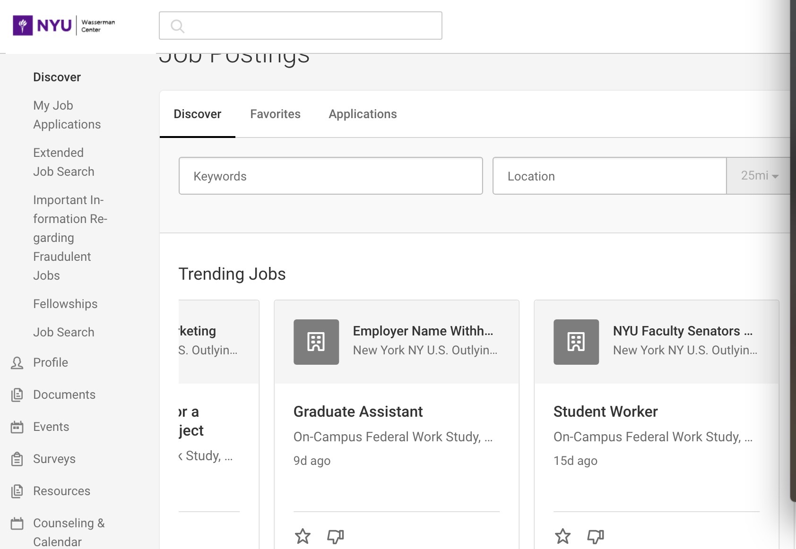Image resolution: width=796 pixels, height=549 pixels.
Task: Switch to the Applications tab
Action: [x=363, y=114]
